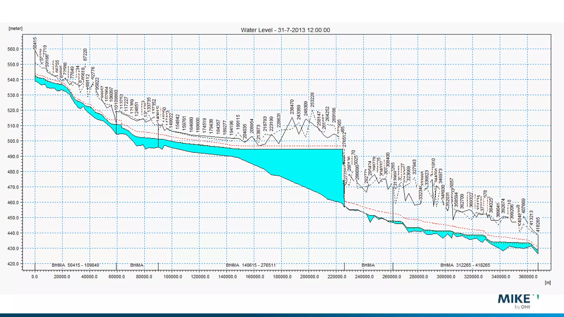This screenshot has width=564, height=317.
Task: Click chainage label 238470
Action: pos(292,107)
